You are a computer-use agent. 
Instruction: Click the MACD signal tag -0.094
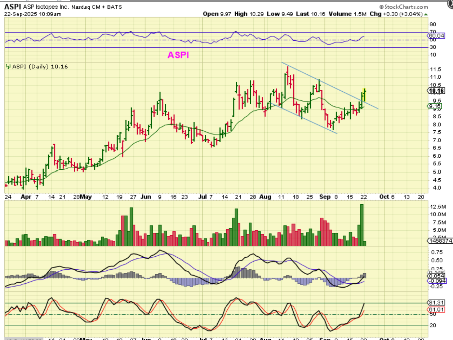coord(437,281)
